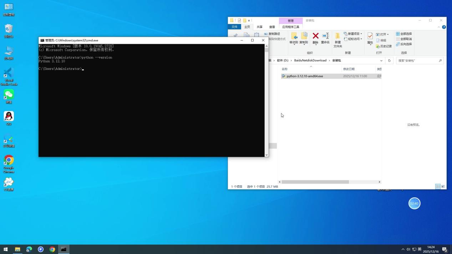Screen dimensions: 452x254
Task: Select the python-3.12.10-amd64.exe file
Action: [305, 76]
